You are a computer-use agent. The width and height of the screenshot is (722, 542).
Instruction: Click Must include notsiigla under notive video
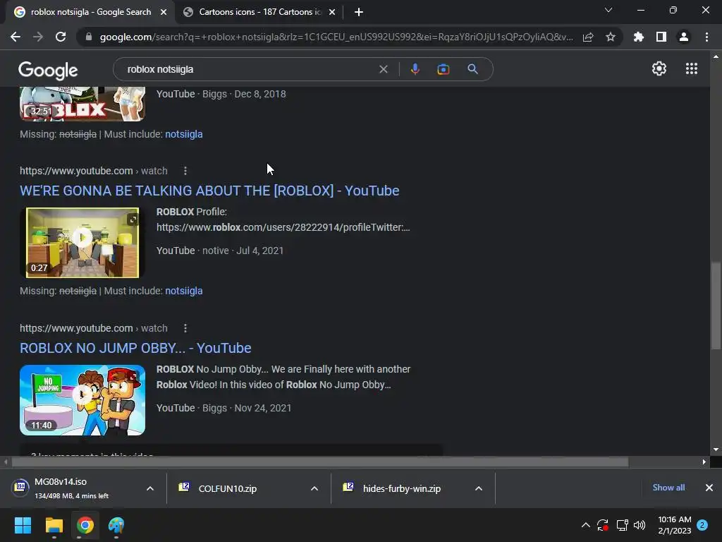click(184, 291)
